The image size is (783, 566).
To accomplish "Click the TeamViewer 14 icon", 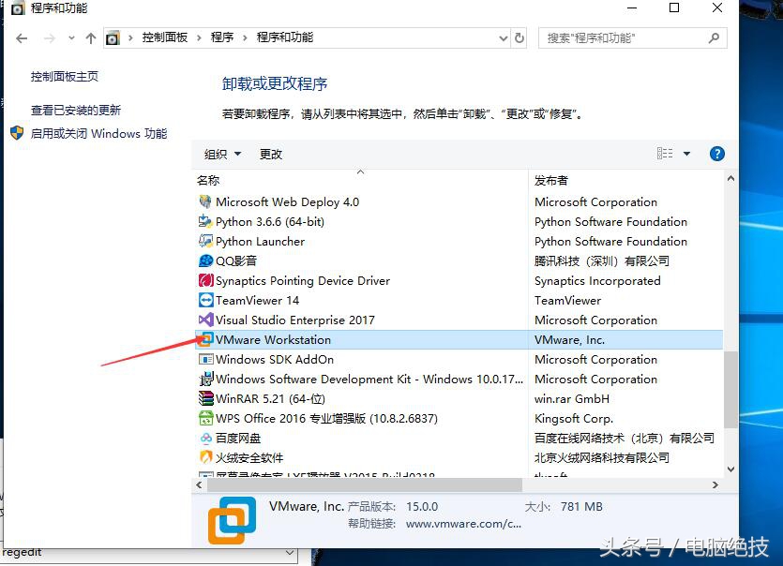I will [x=206, y=300].
